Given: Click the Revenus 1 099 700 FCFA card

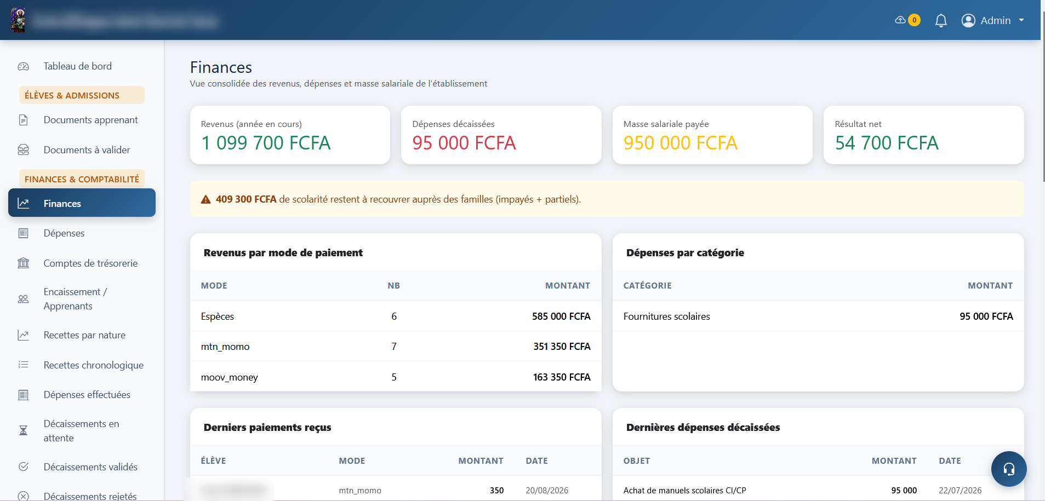Looking at the screenshot, I should point(290,135).
